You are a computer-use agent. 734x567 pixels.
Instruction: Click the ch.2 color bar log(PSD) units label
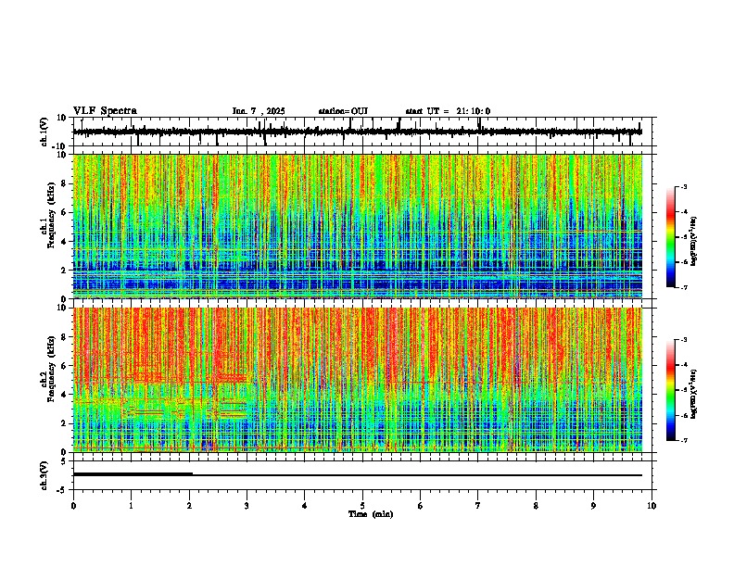[x=694, y=395]
